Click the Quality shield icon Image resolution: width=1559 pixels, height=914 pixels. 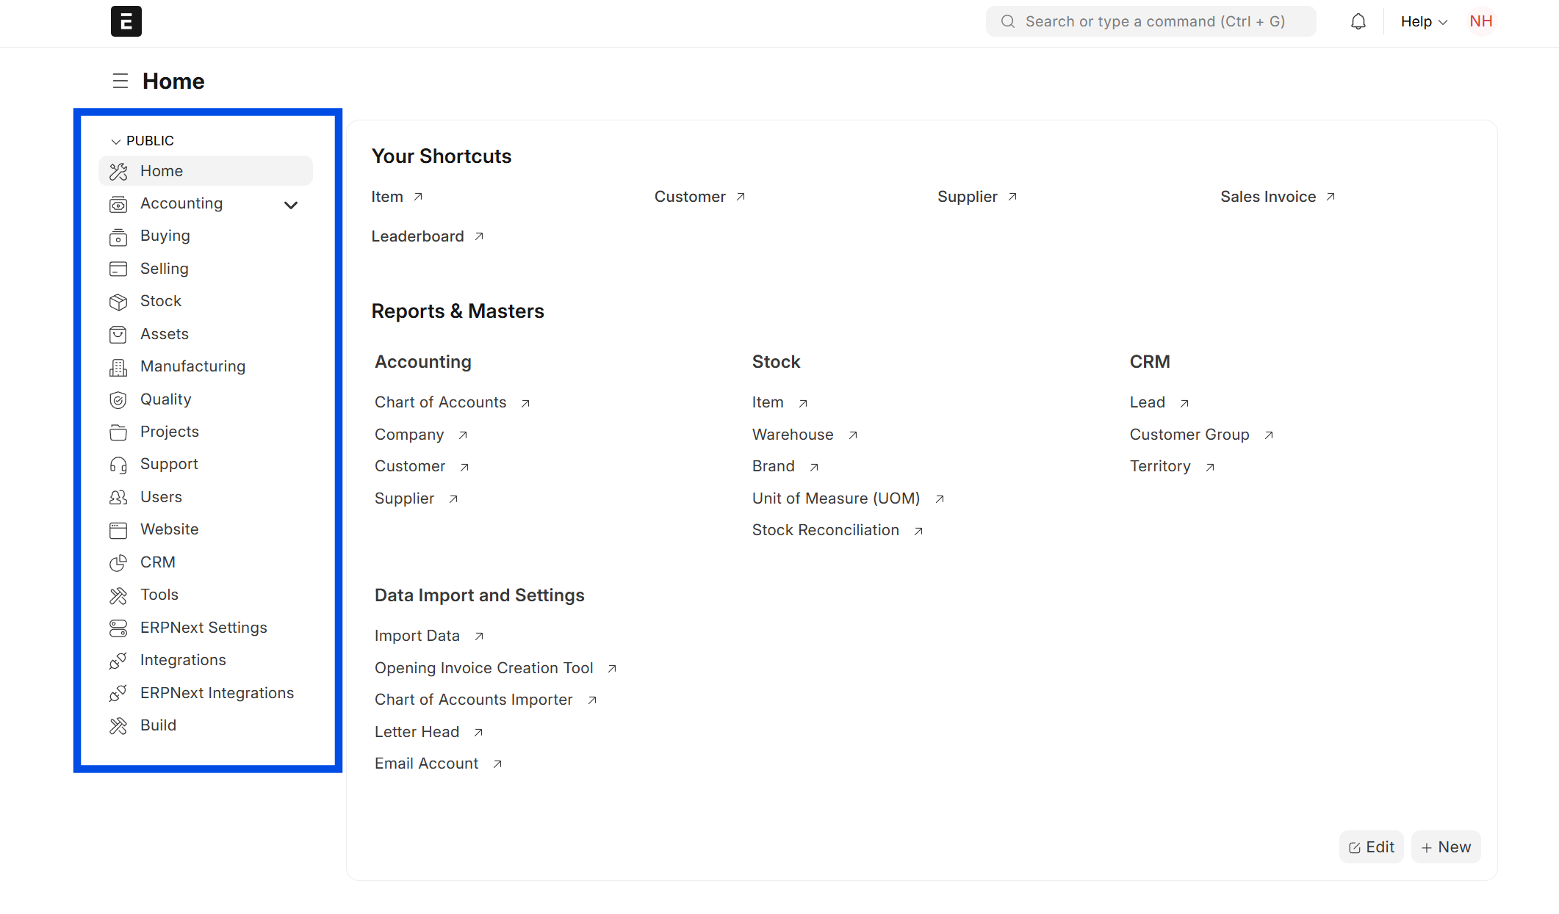[118, 400]
